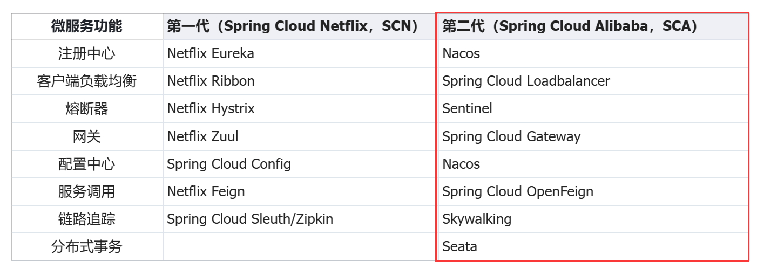Click Nacos in the 注册中心 row
764x275 pixels.
(593, 54)
